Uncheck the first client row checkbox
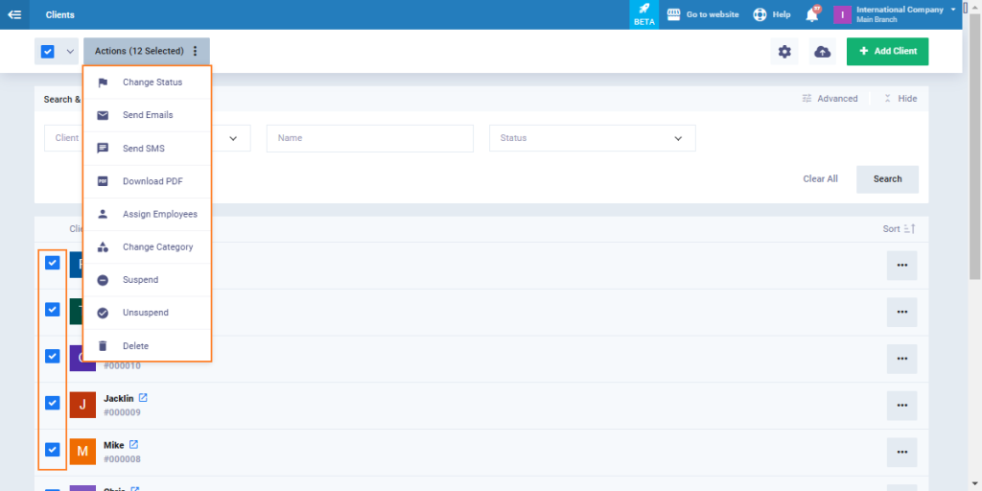This screenshot has height=491, width=982. point(53,263)
